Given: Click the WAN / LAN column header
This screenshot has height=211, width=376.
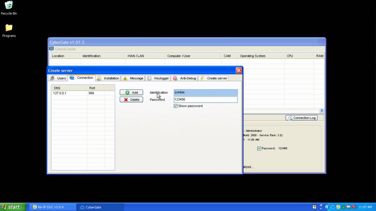Looking at the screenshot, I should (x=145, y=56).
